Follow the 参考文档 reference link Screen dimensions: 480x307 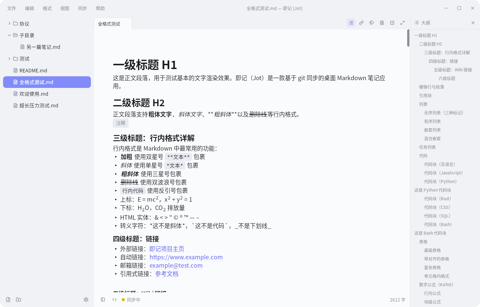tap(167, 274)
